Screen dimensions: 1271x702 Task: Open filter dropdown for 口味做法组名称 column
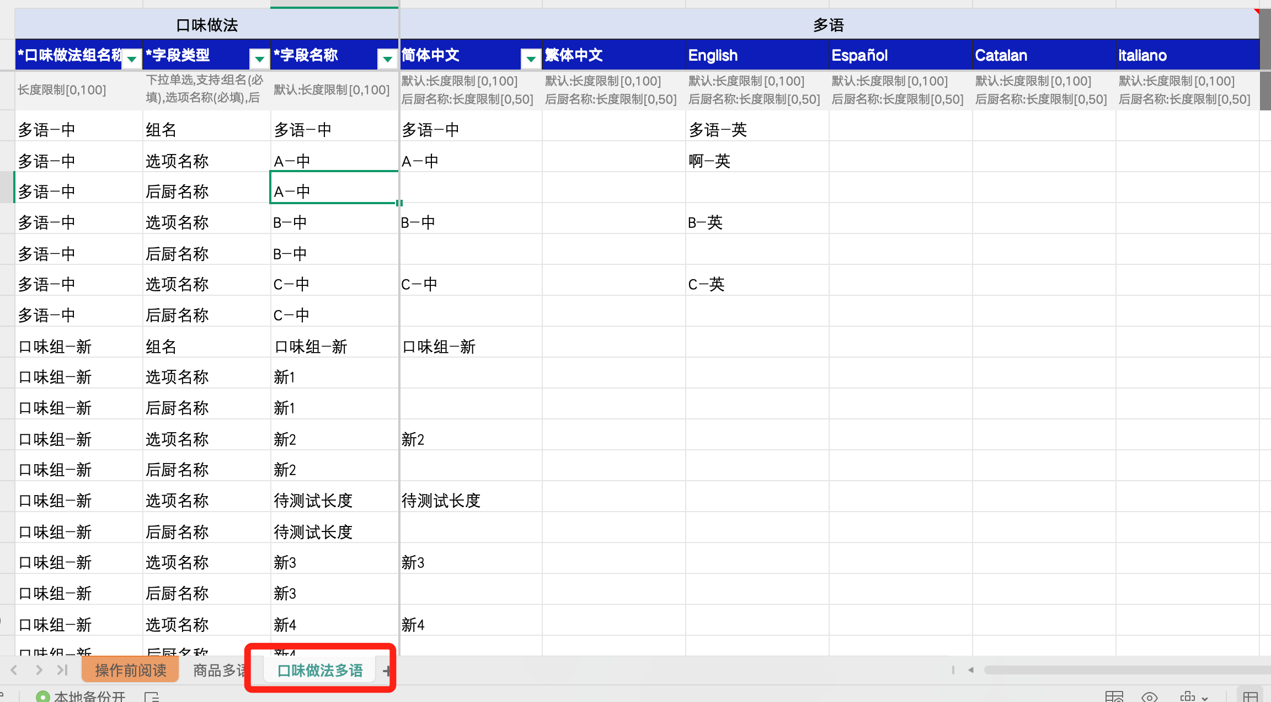(132, 58)
